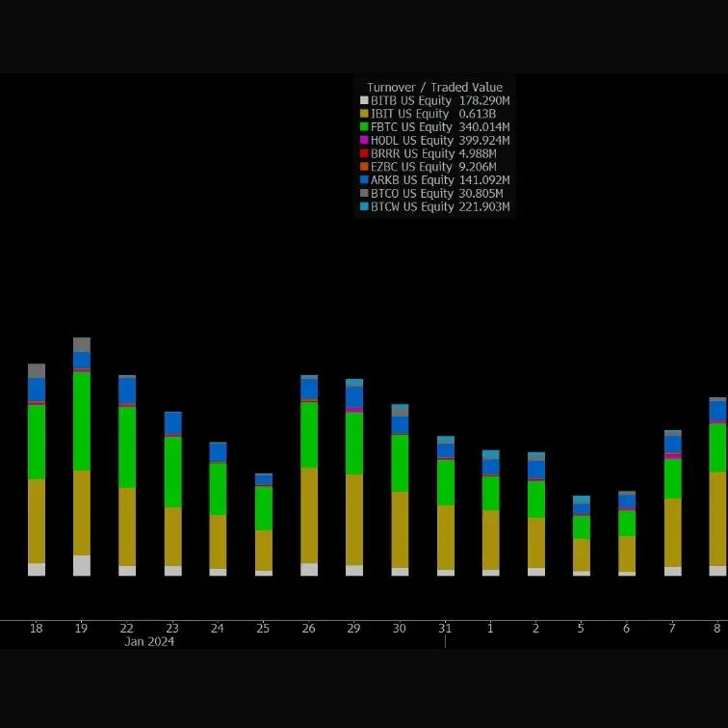Click the blue ARKB segment of the 22 bar
The image size is (728, 728).
[x=127, y=391]
